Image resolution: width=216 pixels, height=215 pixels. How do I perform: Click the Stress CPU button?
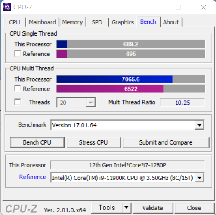[x=93, y=142]
